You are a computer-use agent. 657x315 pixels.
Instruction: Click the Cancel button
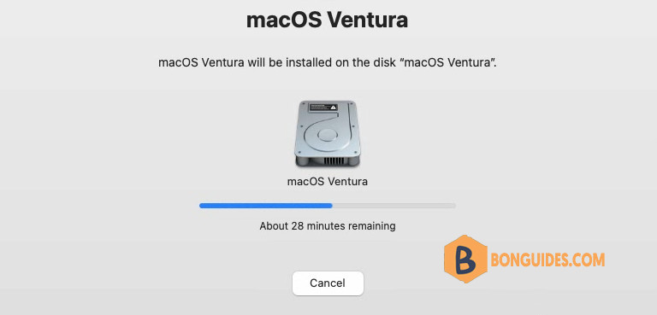pos(328,283)
